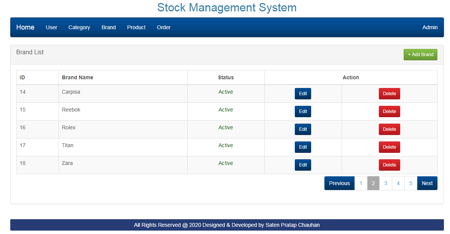Open the Brand menu item
The height and width of the screenshot is (234, 450).
pos(108,27)
